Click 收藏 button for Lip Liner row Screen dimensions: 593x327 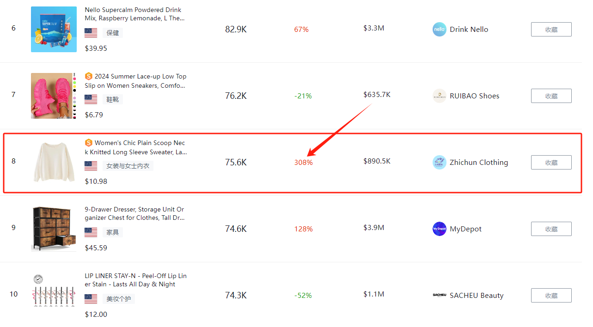[551, 296]
